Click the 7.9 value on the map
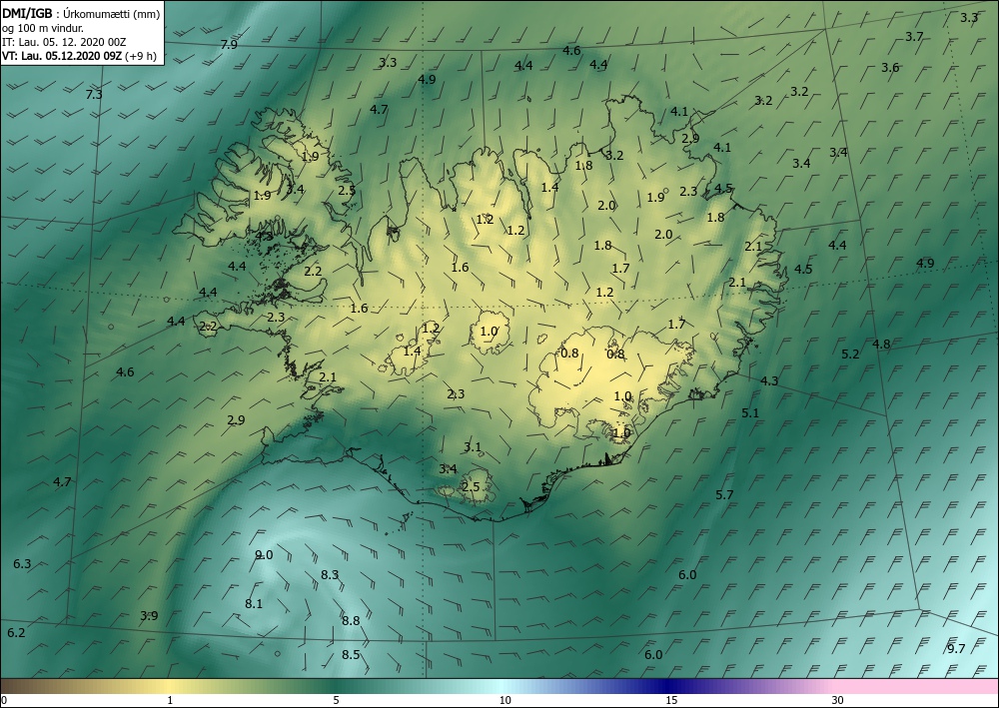The width and height of the screenshot is (999, 708). click(x=229, y=45)
